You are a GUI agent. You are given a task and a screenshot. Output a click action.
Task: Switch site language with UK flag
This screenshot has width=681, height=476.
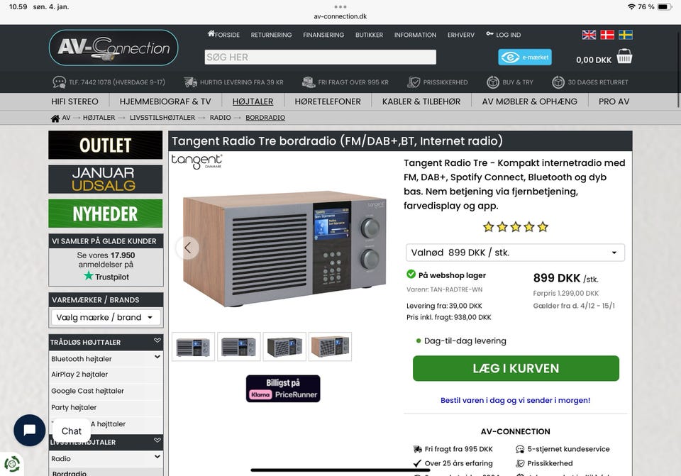click(x=589, y=35)
